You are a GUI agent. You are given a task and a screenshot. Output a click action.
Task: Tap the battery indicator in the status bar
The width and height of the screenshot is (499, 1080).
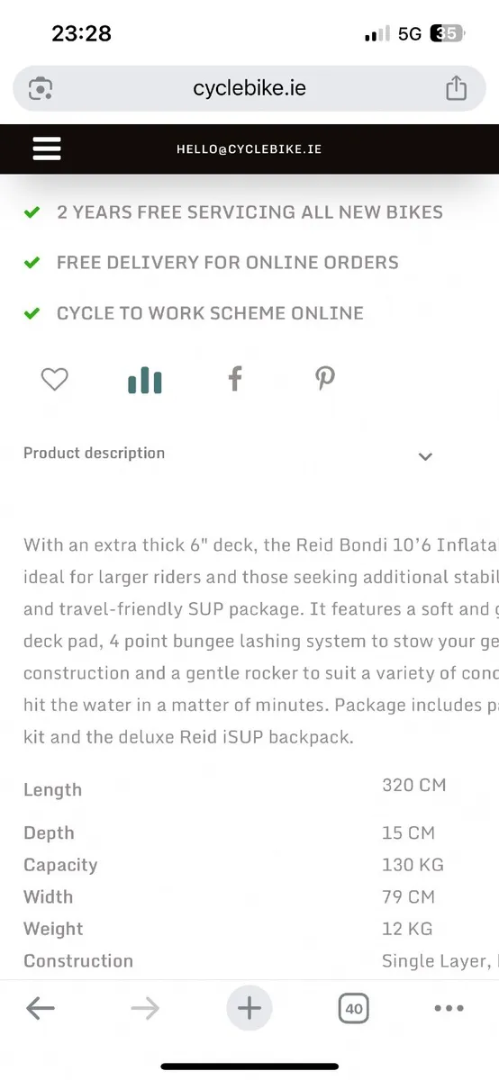coord(448,34)
